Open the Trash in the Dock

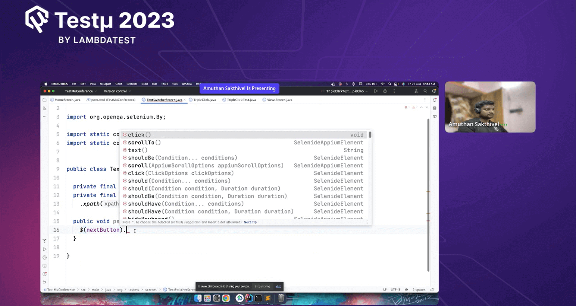click(281, 298)
